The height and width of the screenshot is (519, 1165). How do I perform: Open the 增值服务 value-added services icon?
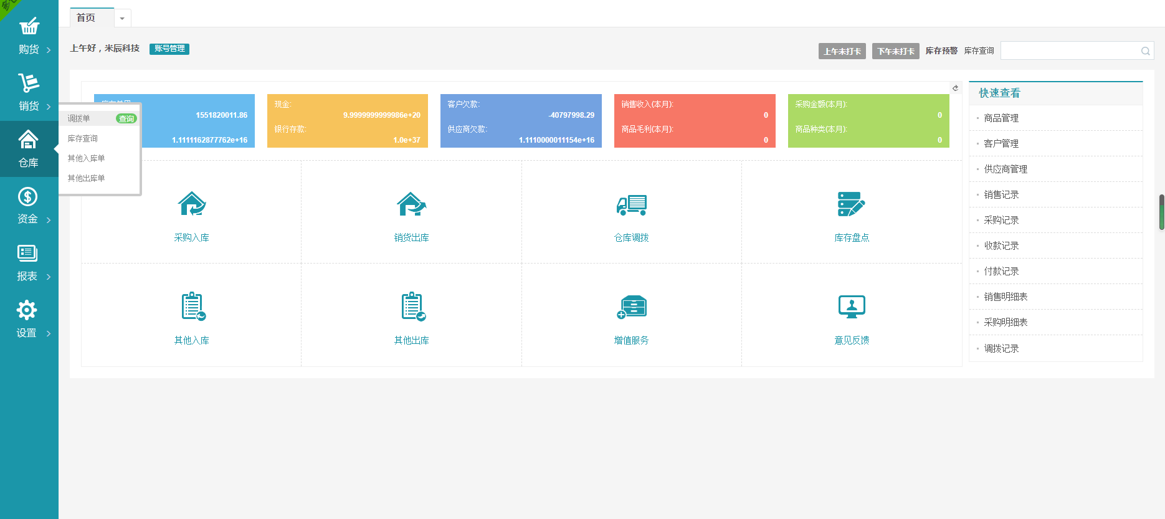pyautogui.click(x=631, y=307)
